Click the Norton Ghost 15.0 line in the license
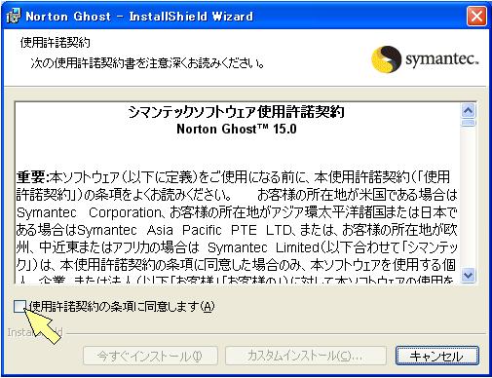The width and height of the screenshot is (492, 378). 237,130
